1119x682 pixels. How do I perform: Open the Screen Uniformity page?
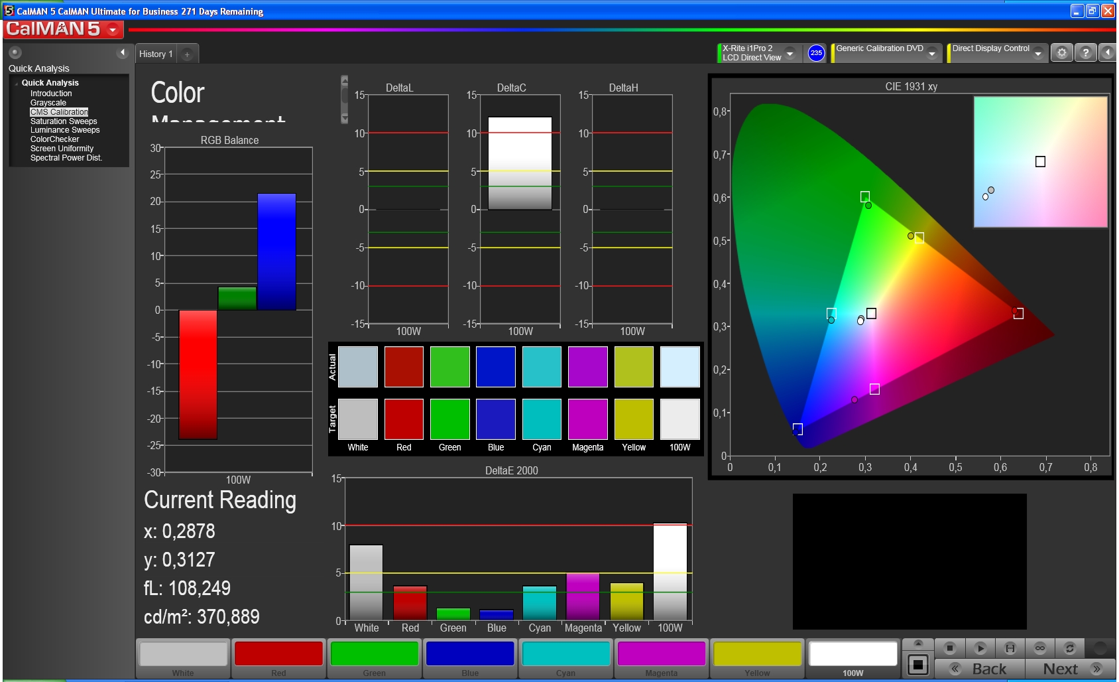62,149
